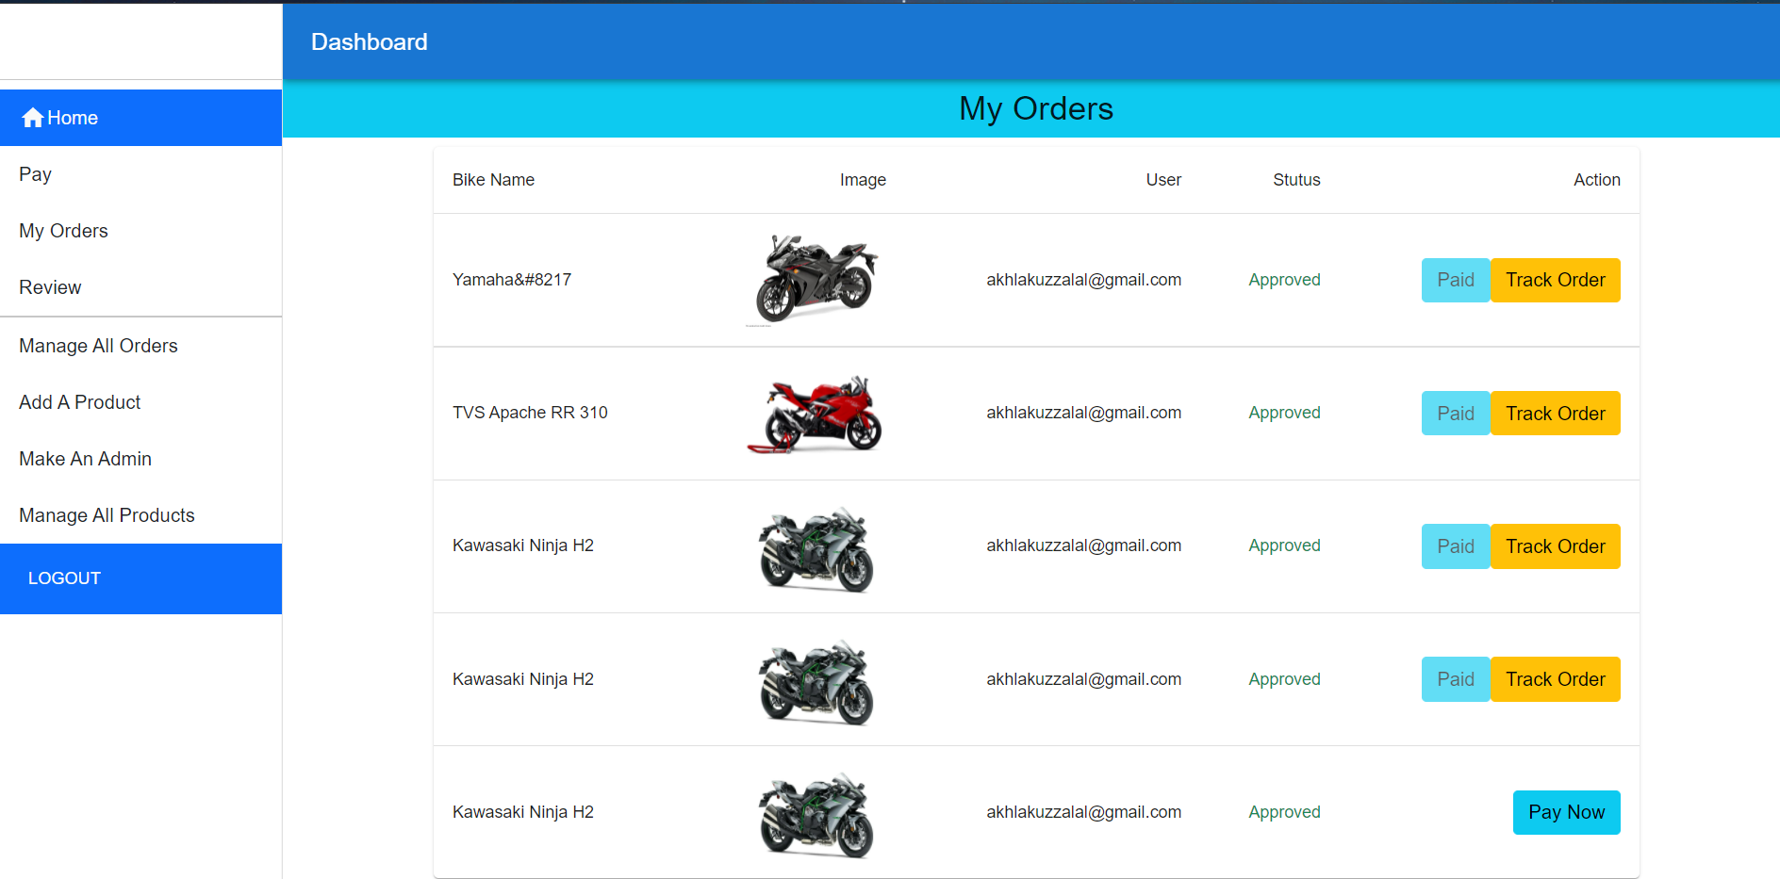Click Pay Now for Kawasaki Ninja H2
Image resolution: width=1780 pixels, height=879 pixels.
pos(1566,812)
